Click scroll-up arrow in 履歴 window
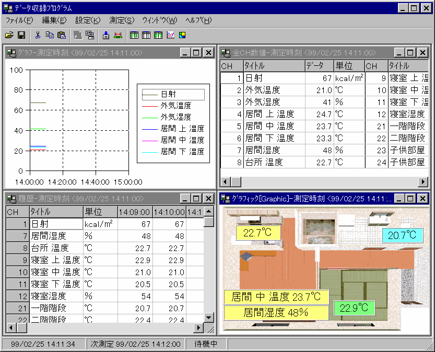Viewport: 435px width, 352px height. click(209, 211)
